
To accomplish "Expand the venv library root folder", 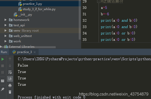I will (x=6, y=31).
